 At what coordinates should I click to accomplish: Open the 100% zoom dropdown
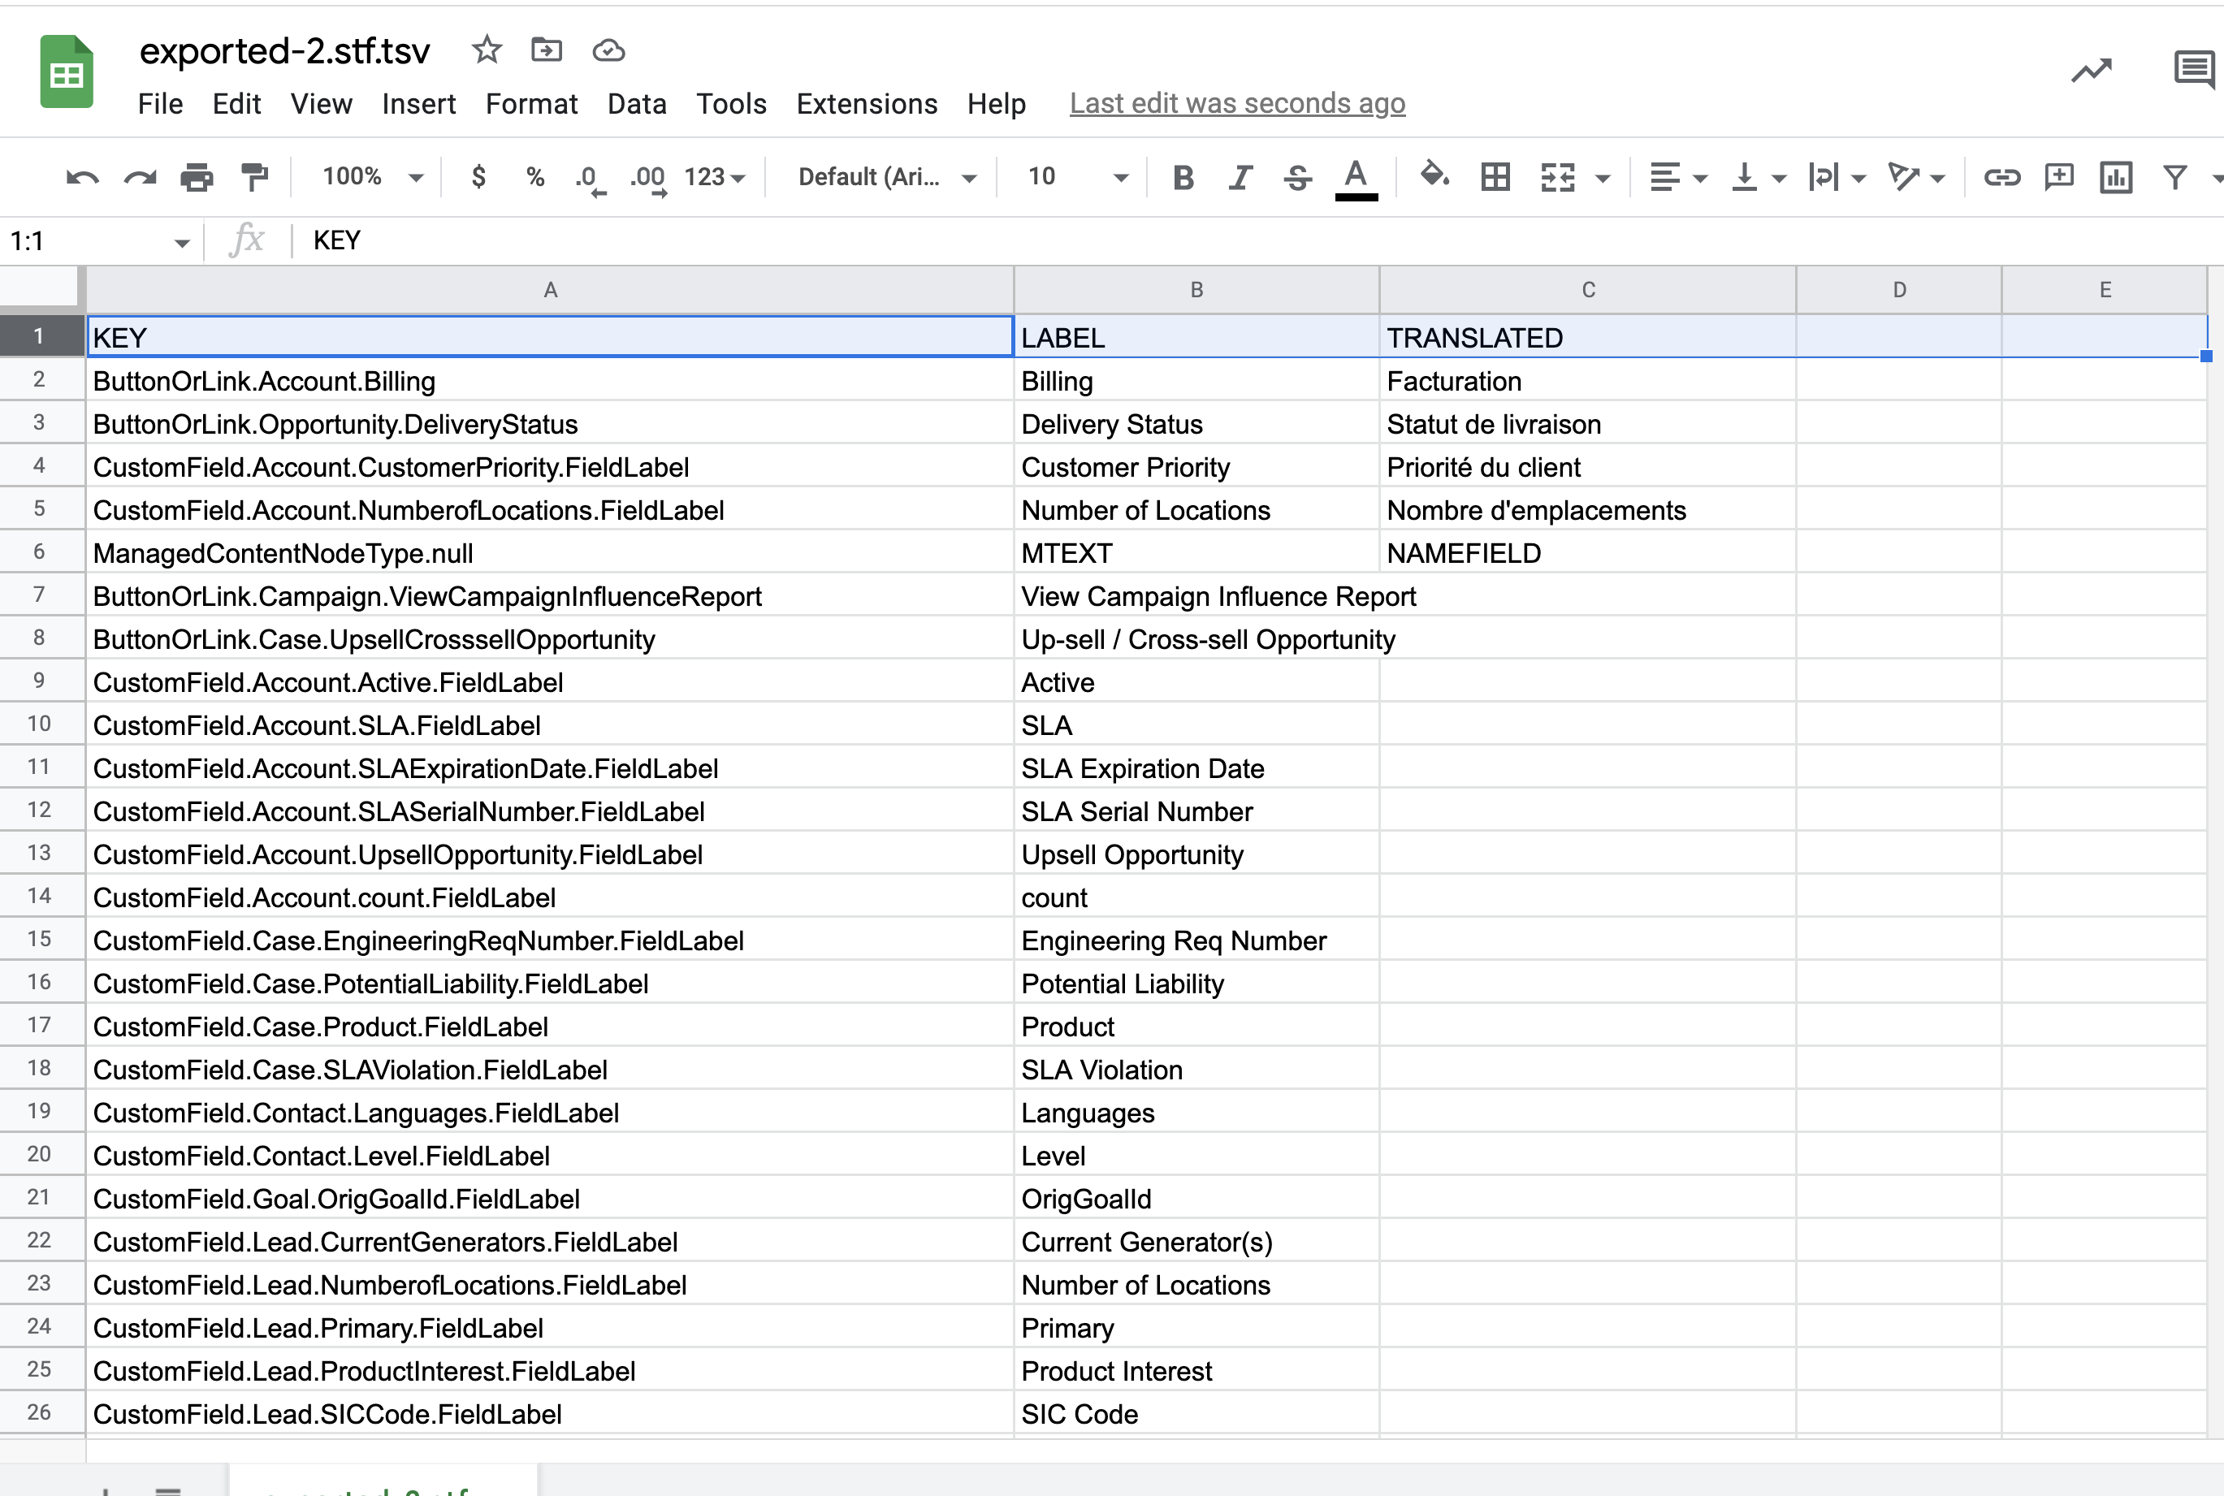coord(372,178)
